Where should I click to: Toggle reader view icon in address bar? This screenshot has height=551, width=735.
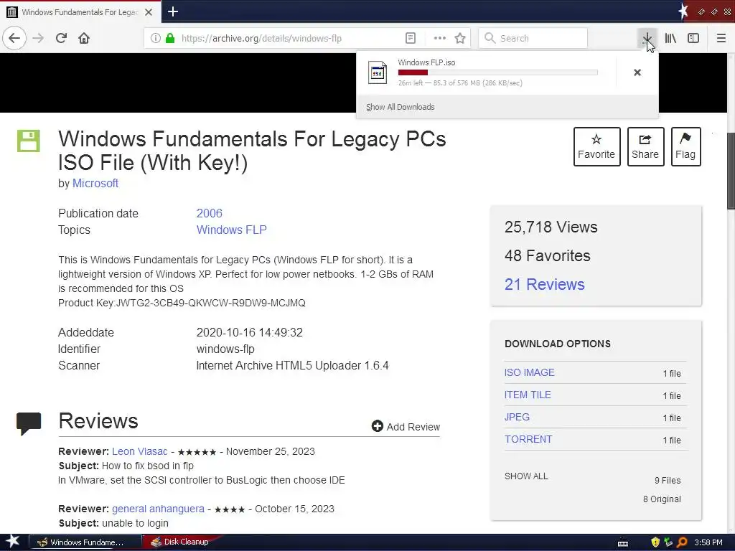click(410, 39)
